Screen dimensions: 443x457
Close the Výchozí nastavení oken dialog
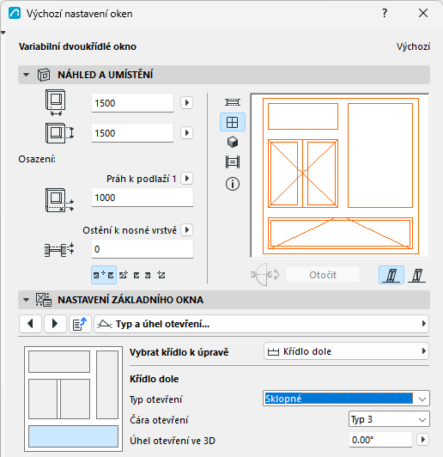[423, 13]
